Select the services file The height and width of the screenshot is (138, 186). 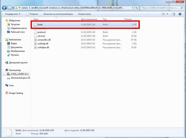point(42,36)
